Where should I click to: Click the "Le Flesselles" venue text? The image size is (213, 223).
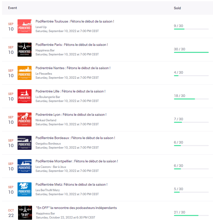click(44, 74)
